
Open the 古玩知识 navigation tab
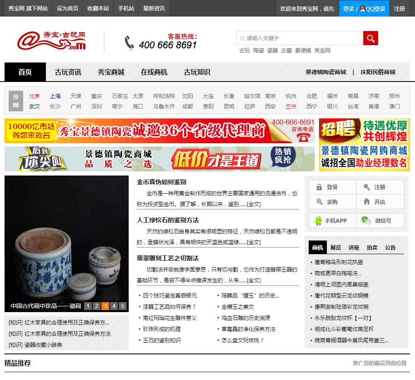(197, 72)
